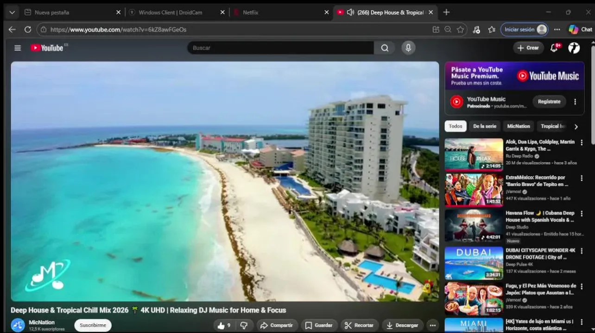Open options for Havana Flow video
Viewport: 595px width, 333px height.
click(582, 214)
